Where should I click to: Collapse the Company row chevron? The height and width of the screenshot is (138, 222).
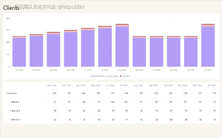click(x=5, y=93)
